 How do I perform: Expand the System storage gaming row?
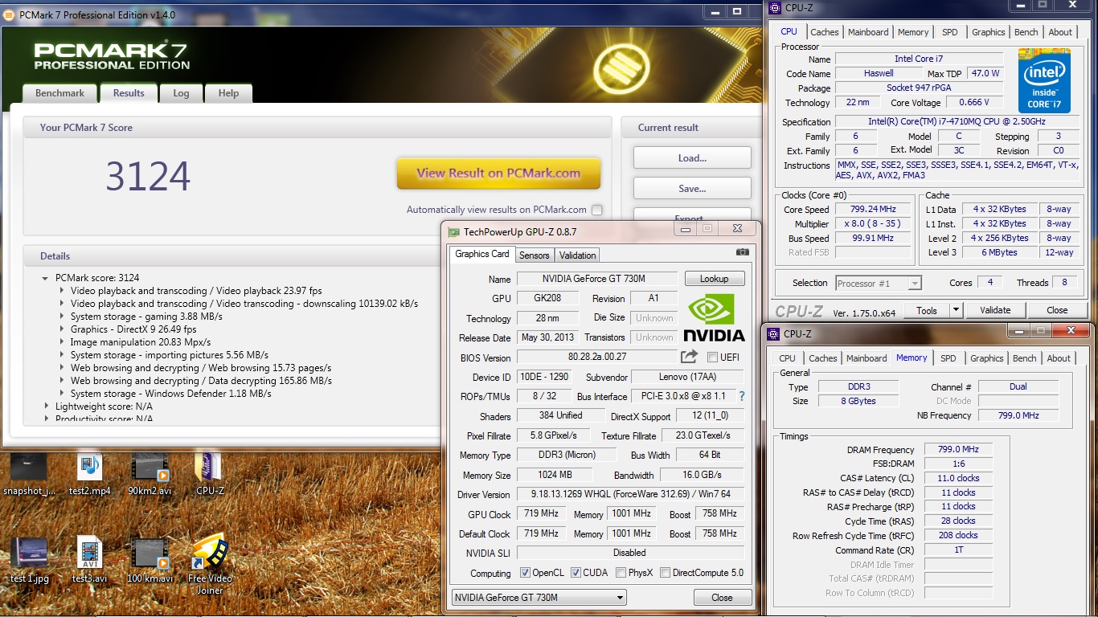(62, 317)
